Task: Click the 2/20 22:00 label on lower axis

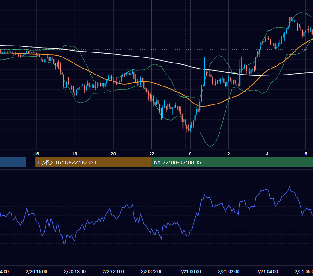Action: tap(152, 271)
